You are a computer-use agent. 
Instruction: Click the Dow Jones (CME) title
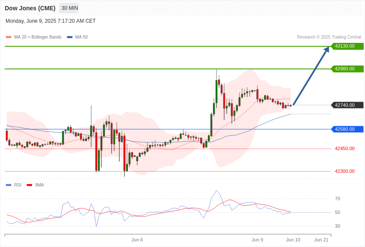pos(30,9)
